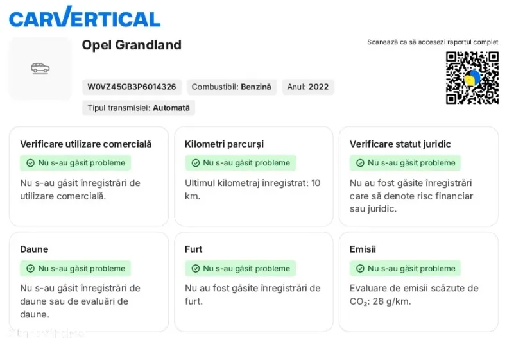
Task: Click the QR code for the full report
Action: 472,78
